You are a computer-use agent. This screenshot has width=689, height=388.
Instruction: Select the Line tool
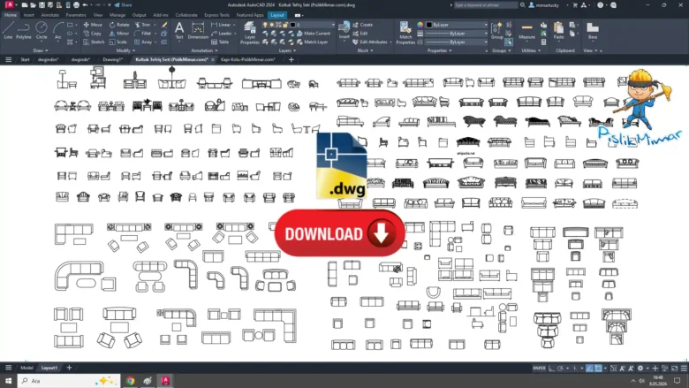[x=8, y=31]
